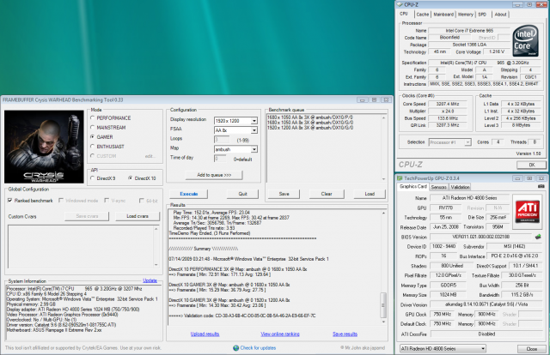The width and height of the screenshot is (550, 355).
Task: Switch to the About tab in CPU-Z
Action: click(x=500, y=15)
